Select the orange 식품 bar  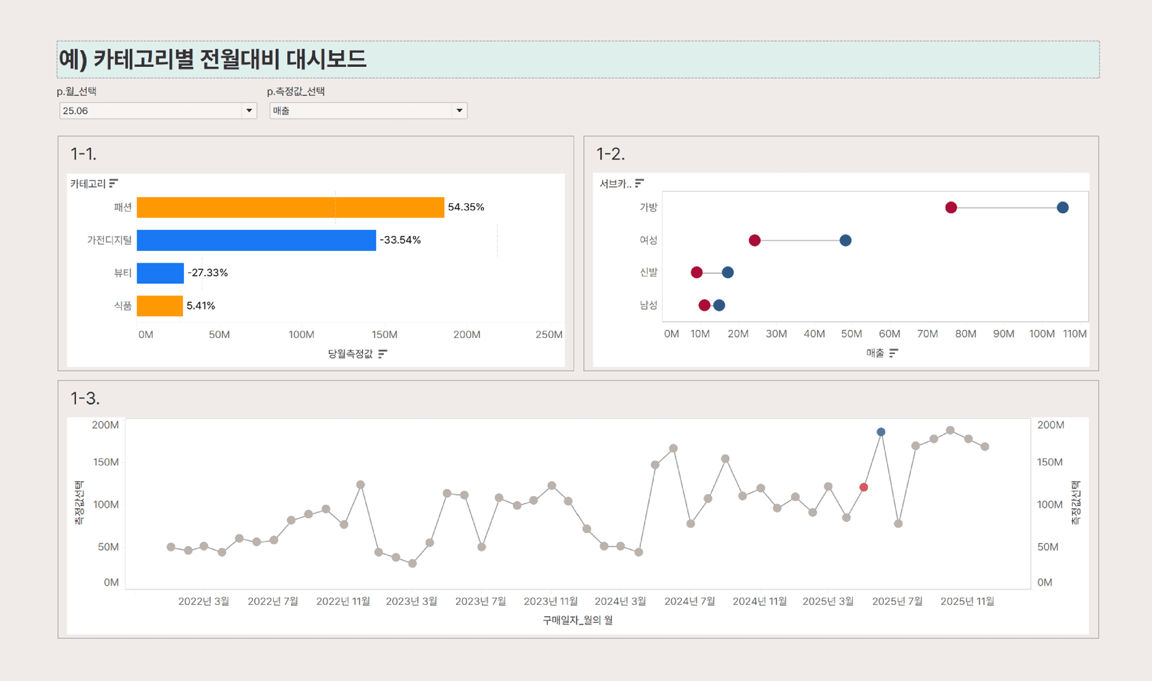coord(160,306)
